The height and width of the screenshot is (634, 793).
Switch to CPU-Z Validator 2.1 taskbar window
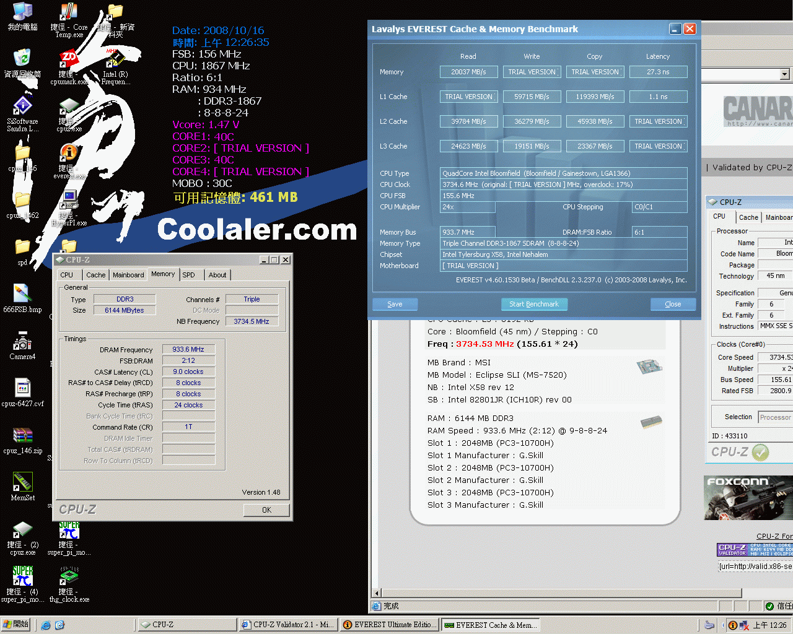tap(288, 625)
